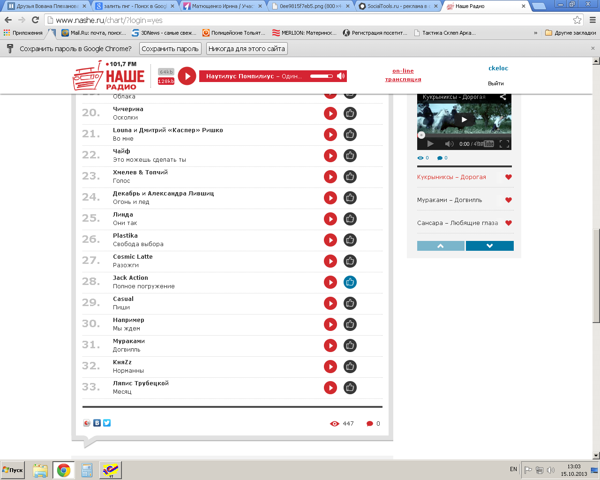Screen dimensions: 600x480
Task: Share chart on VKontakte
Action: point(97,423)
